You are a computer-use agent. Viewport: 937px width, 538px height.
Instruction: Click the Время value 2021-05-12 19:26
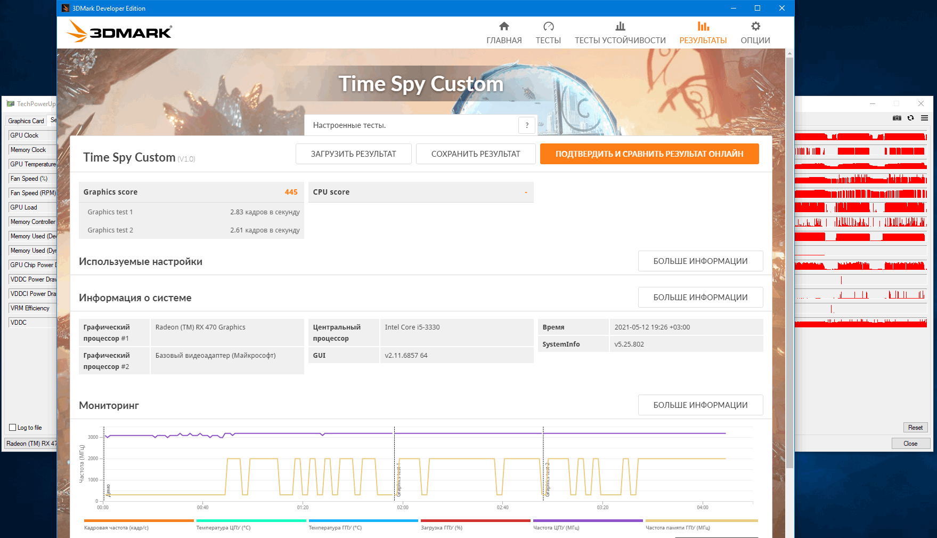(652, 327)
